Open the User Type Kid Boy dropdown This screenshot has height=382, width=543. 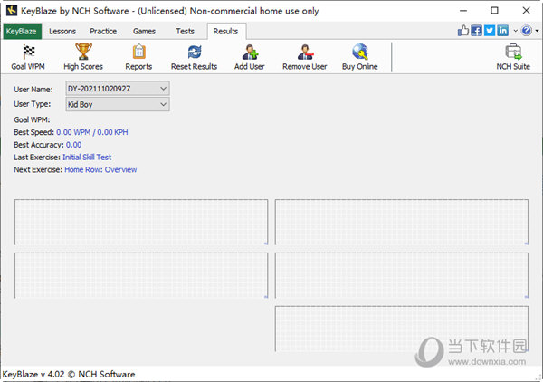click(x=118, y=104)
